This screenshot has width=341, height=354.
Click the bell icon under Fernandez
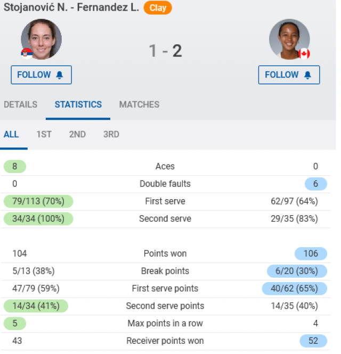point(307,75)
